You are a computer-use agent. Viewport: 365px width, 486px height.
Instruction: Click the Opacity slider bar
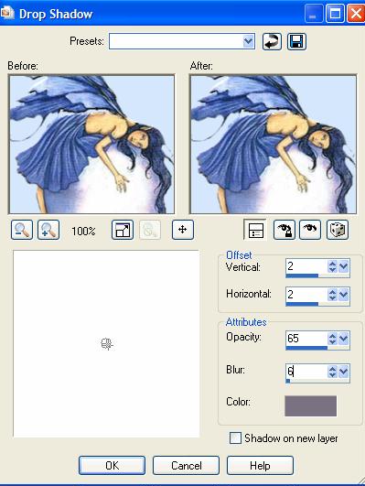pos(318,348)
